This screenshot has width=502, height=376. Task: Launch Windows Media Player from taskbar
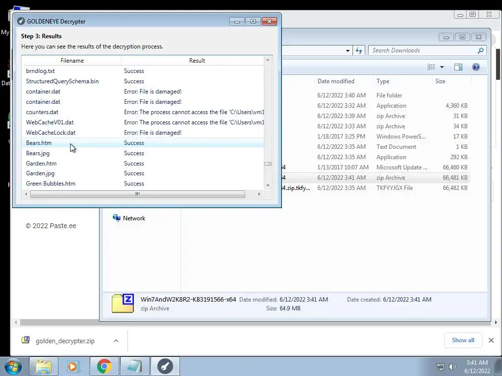(x=74, y=366)
